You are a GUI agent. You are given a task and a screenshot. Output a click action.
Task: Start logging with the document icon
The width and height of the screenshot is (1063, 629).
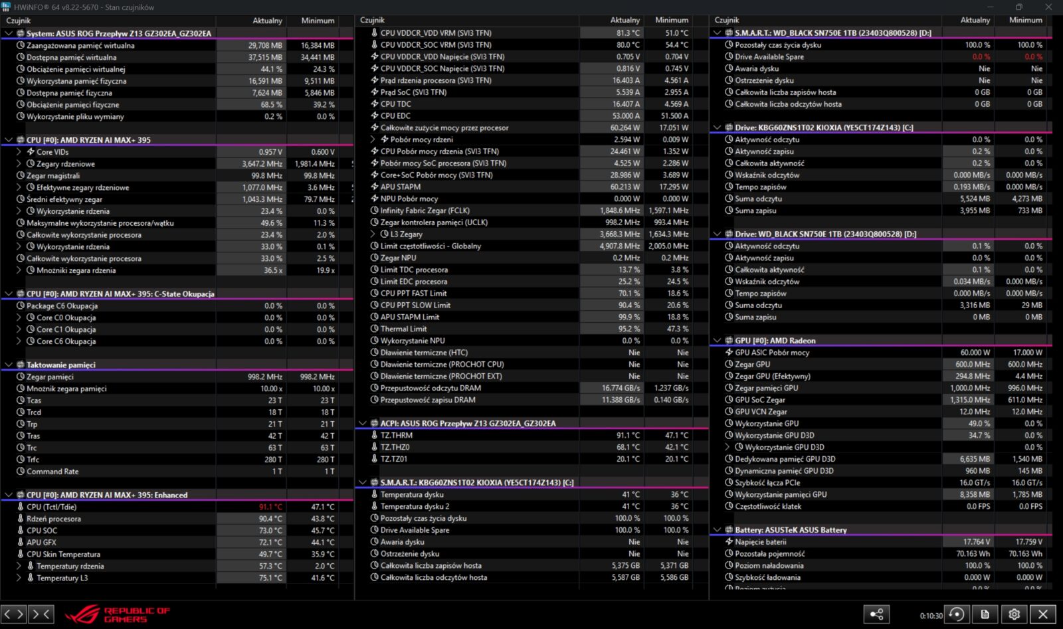(x=985, y=614)
